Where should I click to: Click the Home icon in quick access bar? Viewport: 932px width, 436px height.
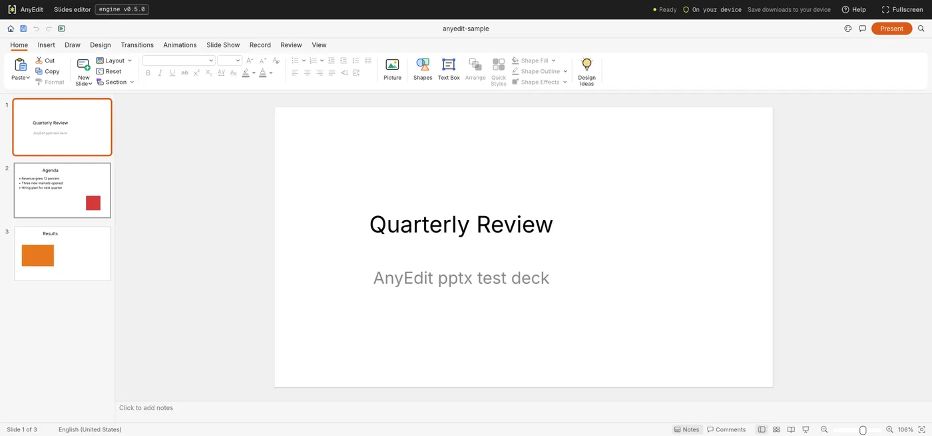tap(11, 29)
